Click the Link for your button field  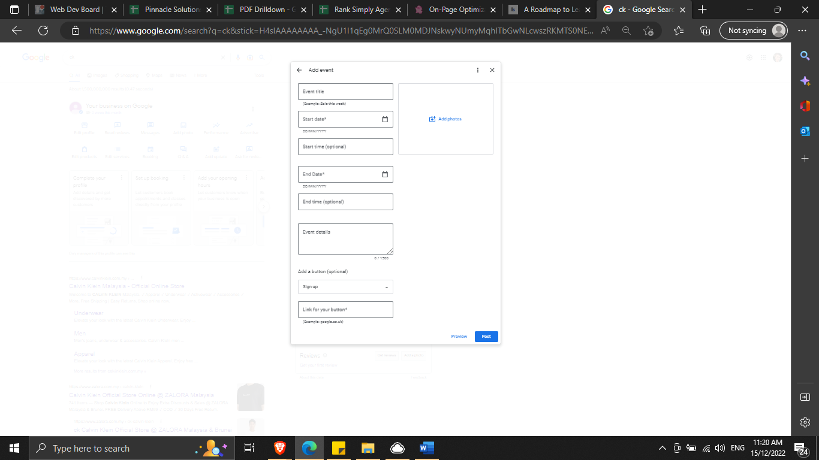345,310
